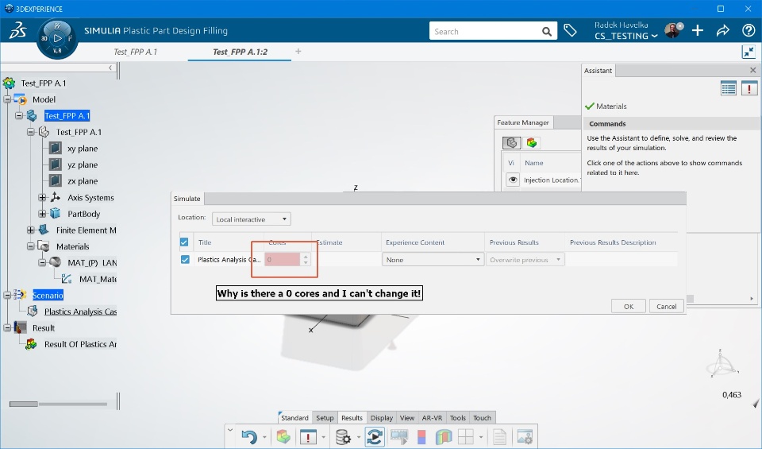Open the 3DEXPERIENCE compass
Image resolution: width=762 pixels, height=449 pixels.
click(x=57, y=38)
